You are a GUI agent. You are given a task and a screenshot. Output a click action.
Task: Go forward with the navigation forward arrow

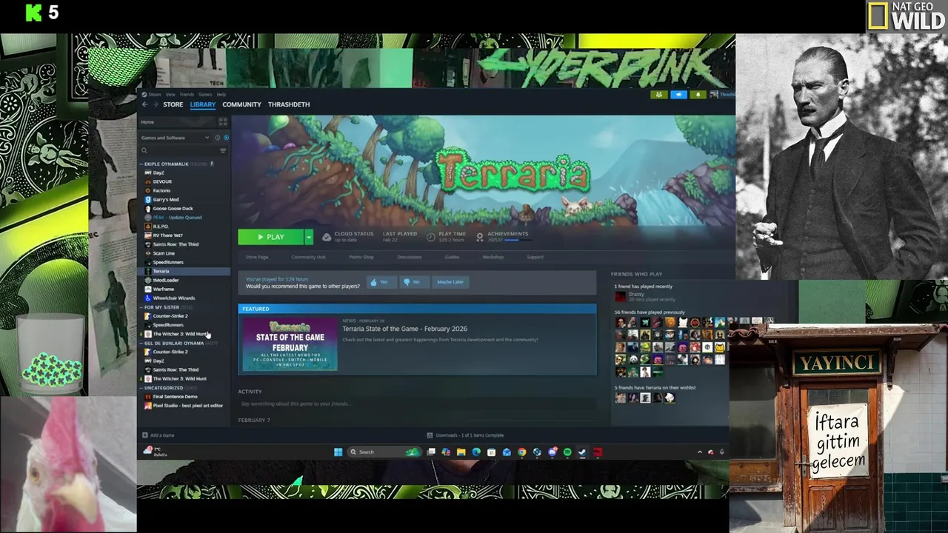155,104
